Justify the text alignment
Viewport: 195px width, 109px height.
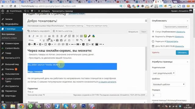coord(48,40)
